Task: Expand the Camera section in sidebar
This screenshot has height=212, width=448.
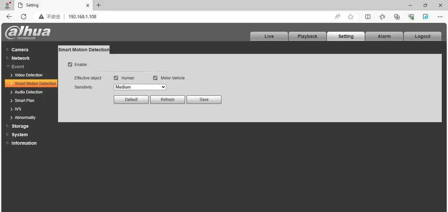Action: [x=20, y=50]
